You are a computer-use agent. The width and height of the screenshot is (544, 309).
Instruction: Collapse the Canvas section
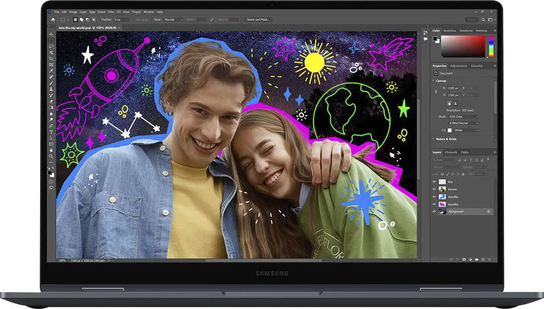[x=433, y=81]
